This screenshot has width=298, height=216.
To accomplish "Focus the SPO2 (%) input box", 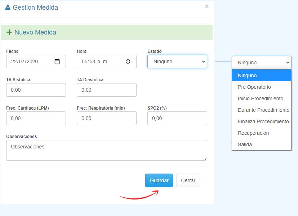I will [177, 118].
